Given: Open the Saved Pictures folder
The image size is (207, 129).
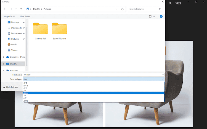Looking at the screenshot, I should coord(59,31).
